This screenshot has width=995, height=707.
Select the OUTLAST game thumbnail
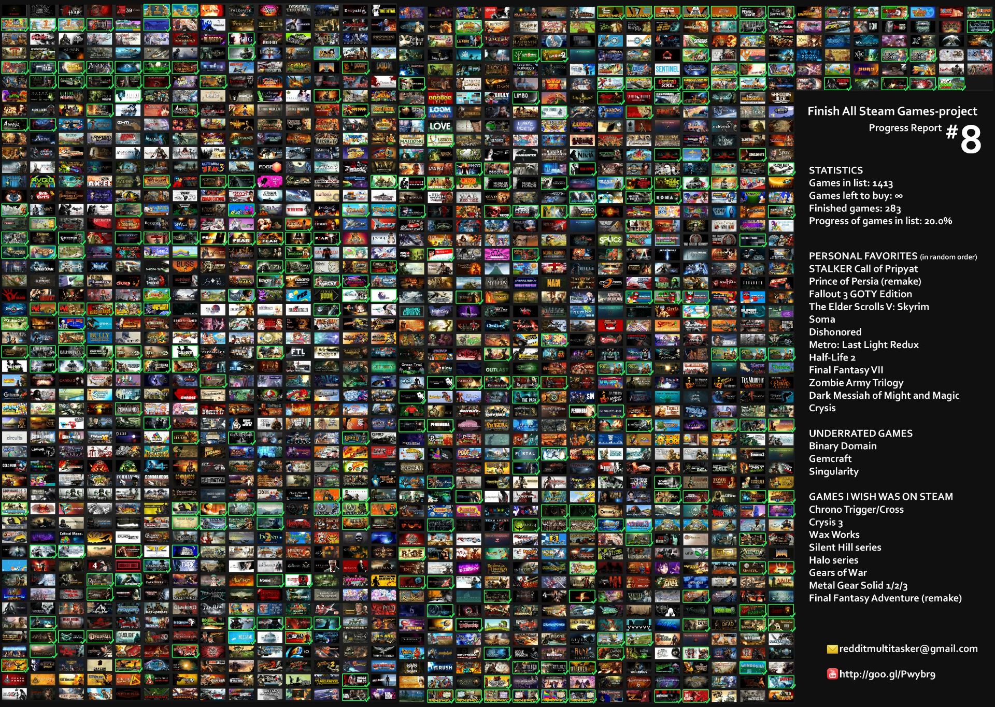[496, 369]
